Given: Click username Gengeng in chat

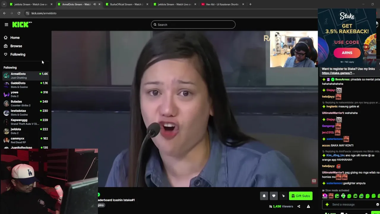Looking at the screenshot, I should coord(328,126).
